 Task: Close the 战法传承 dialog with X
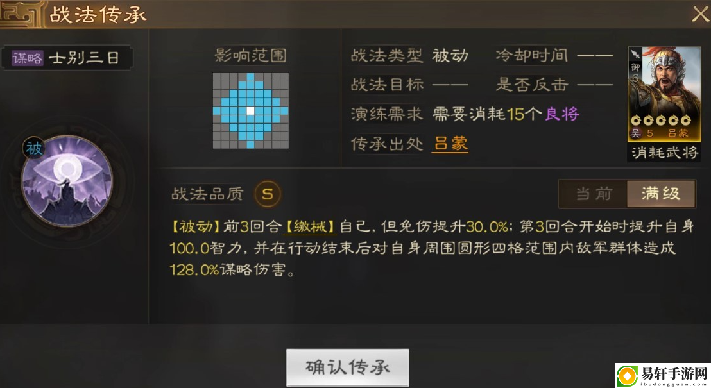(x=700, y=13)
